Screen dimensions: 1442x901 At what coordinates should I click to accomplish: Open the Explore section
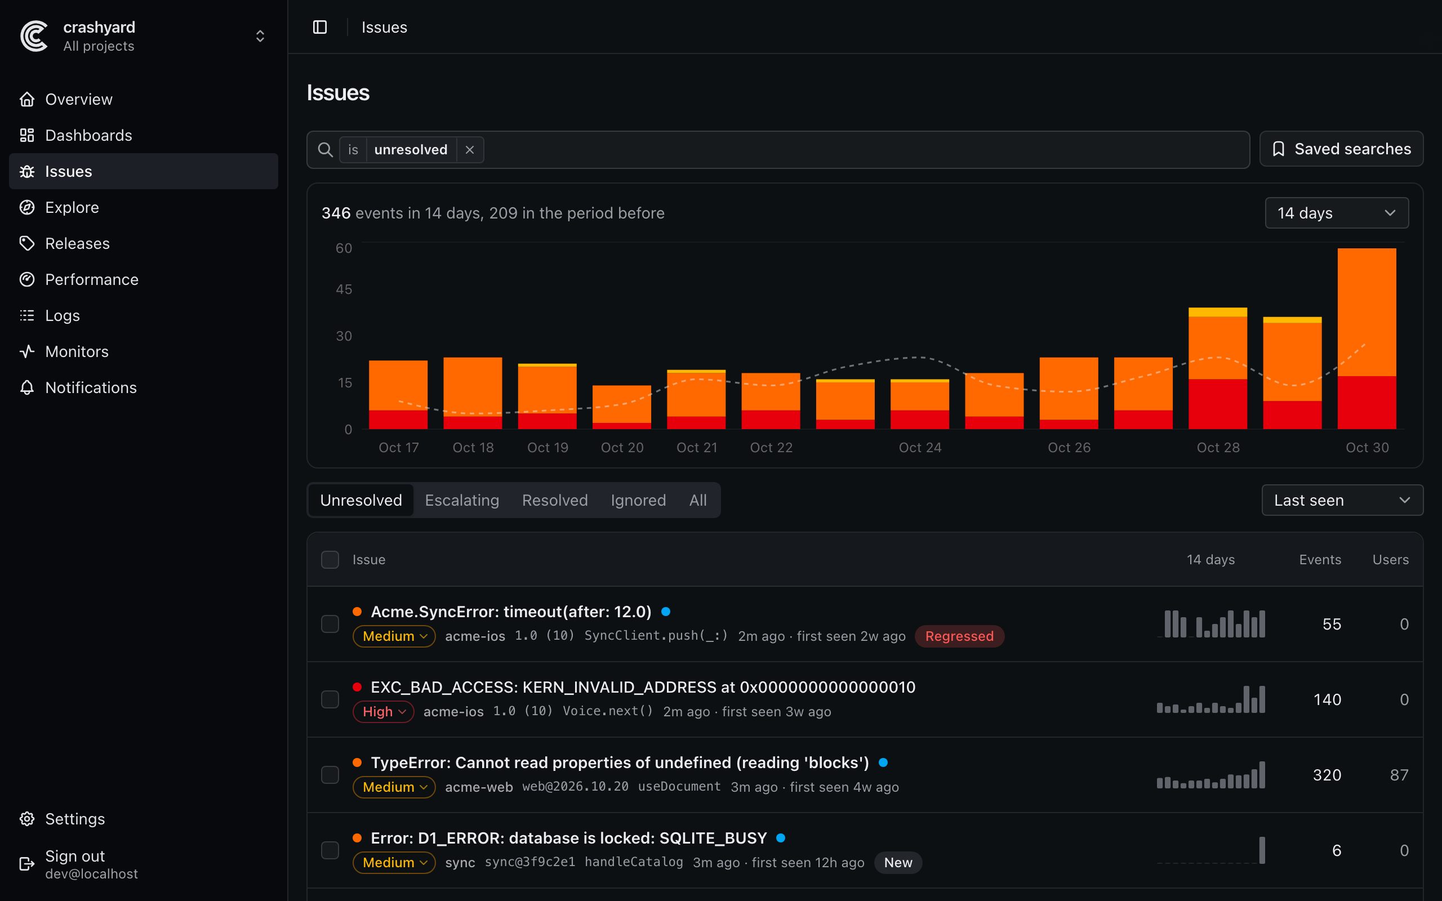click(144, 207)
